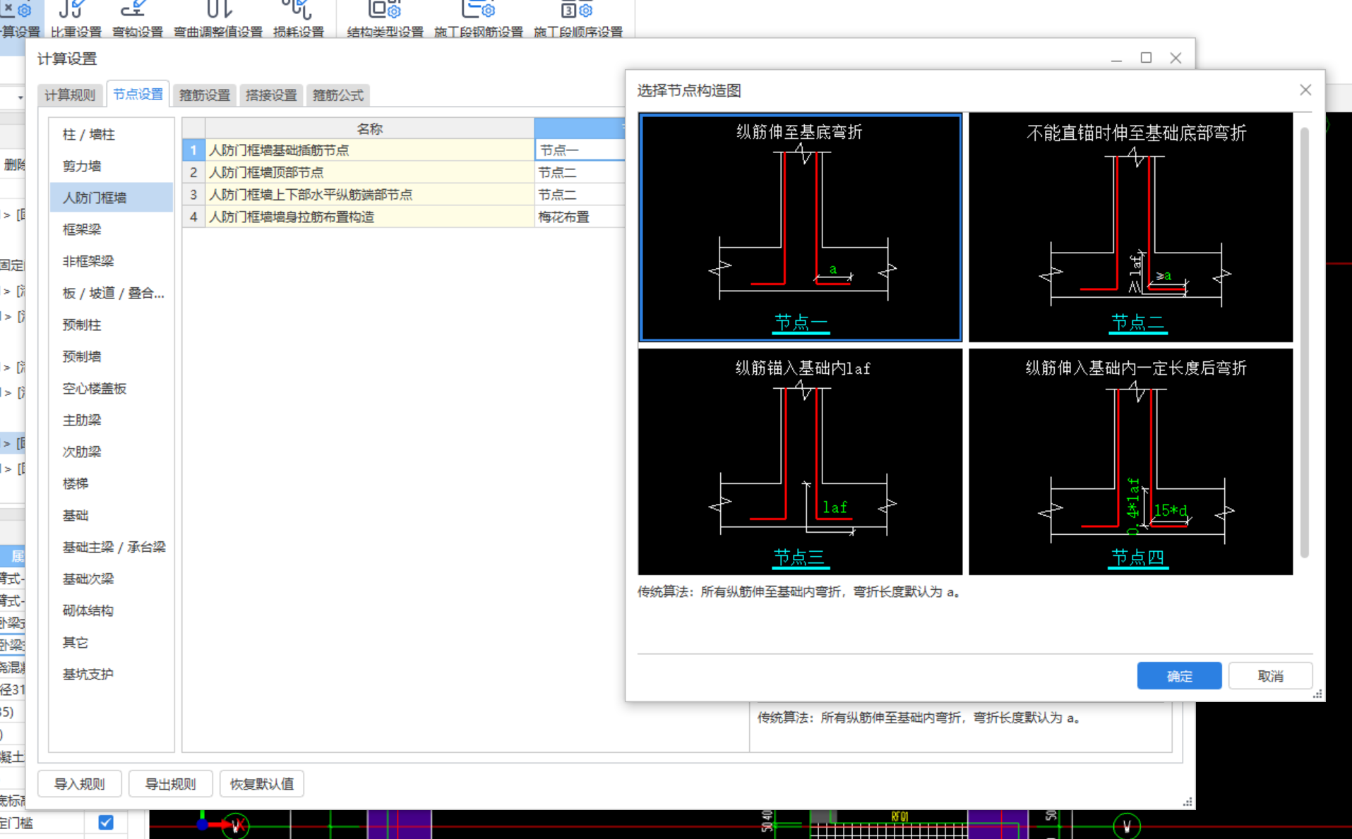Open the small dropdown arrow at left panel
This screenshot has width=1352, height=839.
(x=20, y=97)
